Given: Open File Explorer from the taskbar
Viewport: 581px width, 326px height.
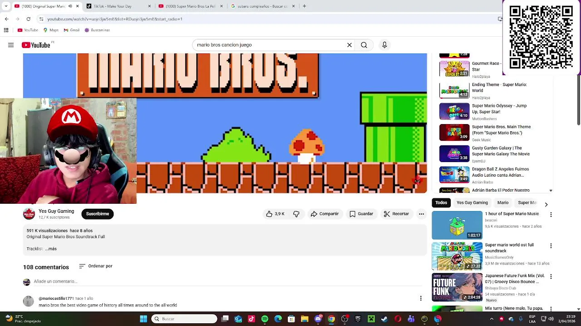Looking at the screenshot, I should pos(305,319).
